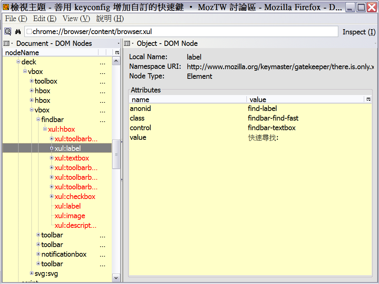The image size is (379, 284).
Task: Click the 快速尋找: value cell
Action: coord(263,138)
